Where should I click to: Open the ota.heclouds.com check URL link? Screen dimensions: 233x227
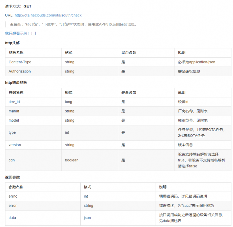48,15
